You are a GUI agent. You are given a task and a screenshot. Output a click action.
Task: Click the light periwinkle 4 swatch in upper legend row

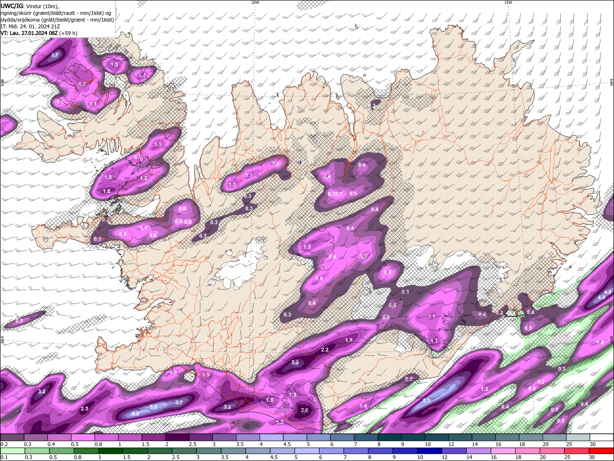point(272,437)
